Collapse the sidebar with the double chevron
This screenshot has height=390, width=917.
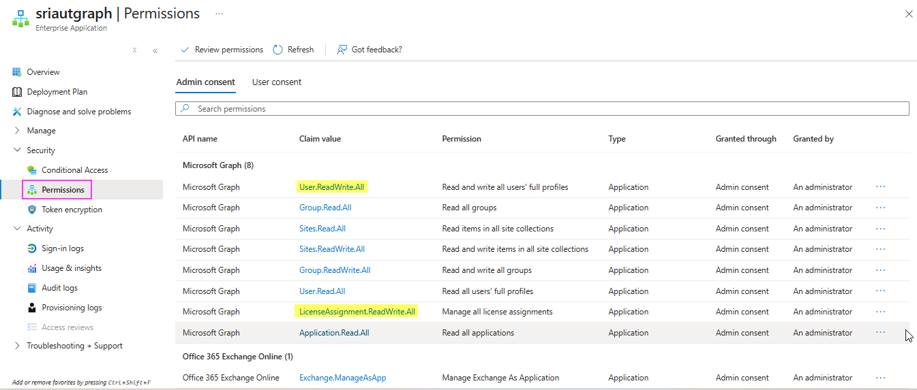[x=155, y=50]
